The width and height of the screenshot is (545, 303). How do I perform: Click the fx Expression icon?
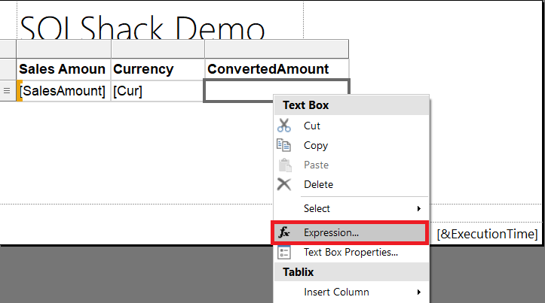click(284, 233)
